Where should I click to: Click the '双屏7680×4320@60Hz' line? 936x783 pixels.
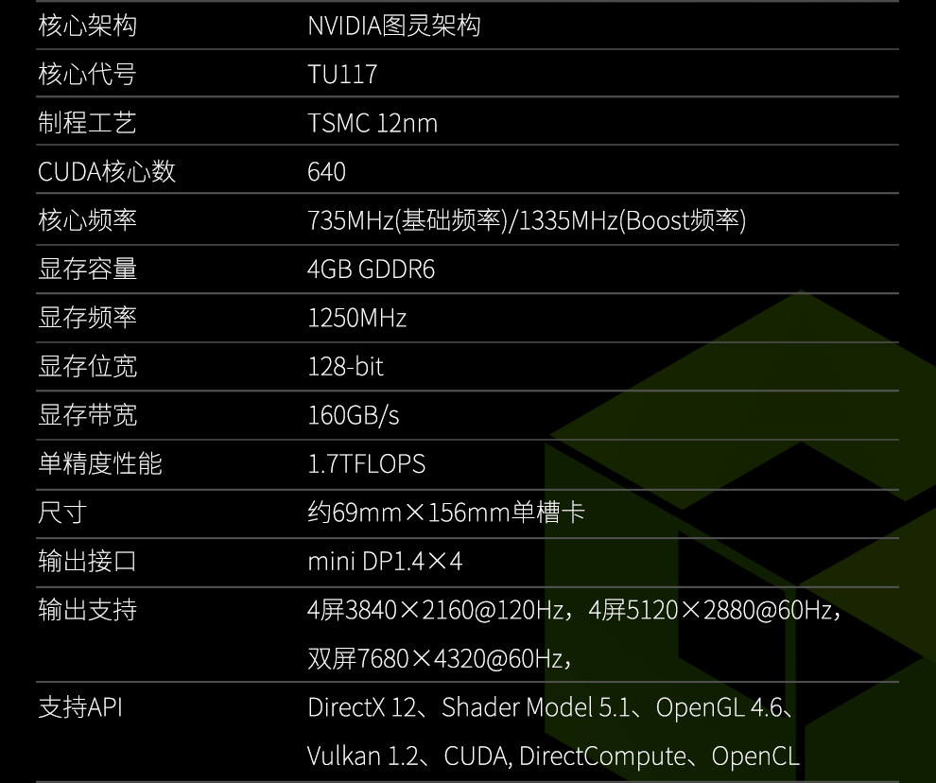[440, 659]
